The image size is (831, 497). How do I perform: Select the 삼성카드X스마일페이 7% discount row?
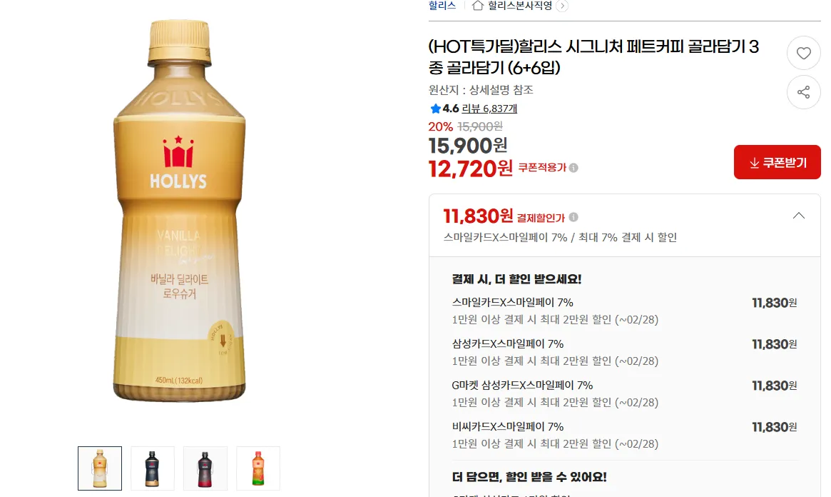624,352
